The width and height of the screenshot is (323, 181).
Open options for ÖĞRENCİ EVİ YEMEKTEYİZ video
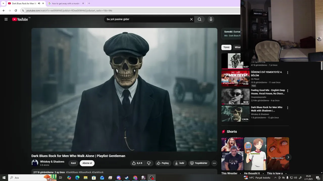tap(287, 72)
